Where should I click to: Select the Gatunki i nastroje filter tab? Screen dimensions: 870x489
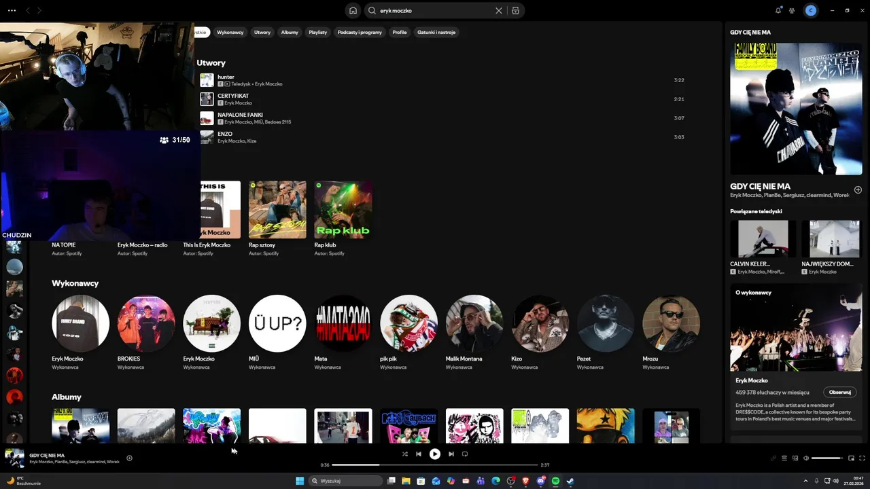436,32
